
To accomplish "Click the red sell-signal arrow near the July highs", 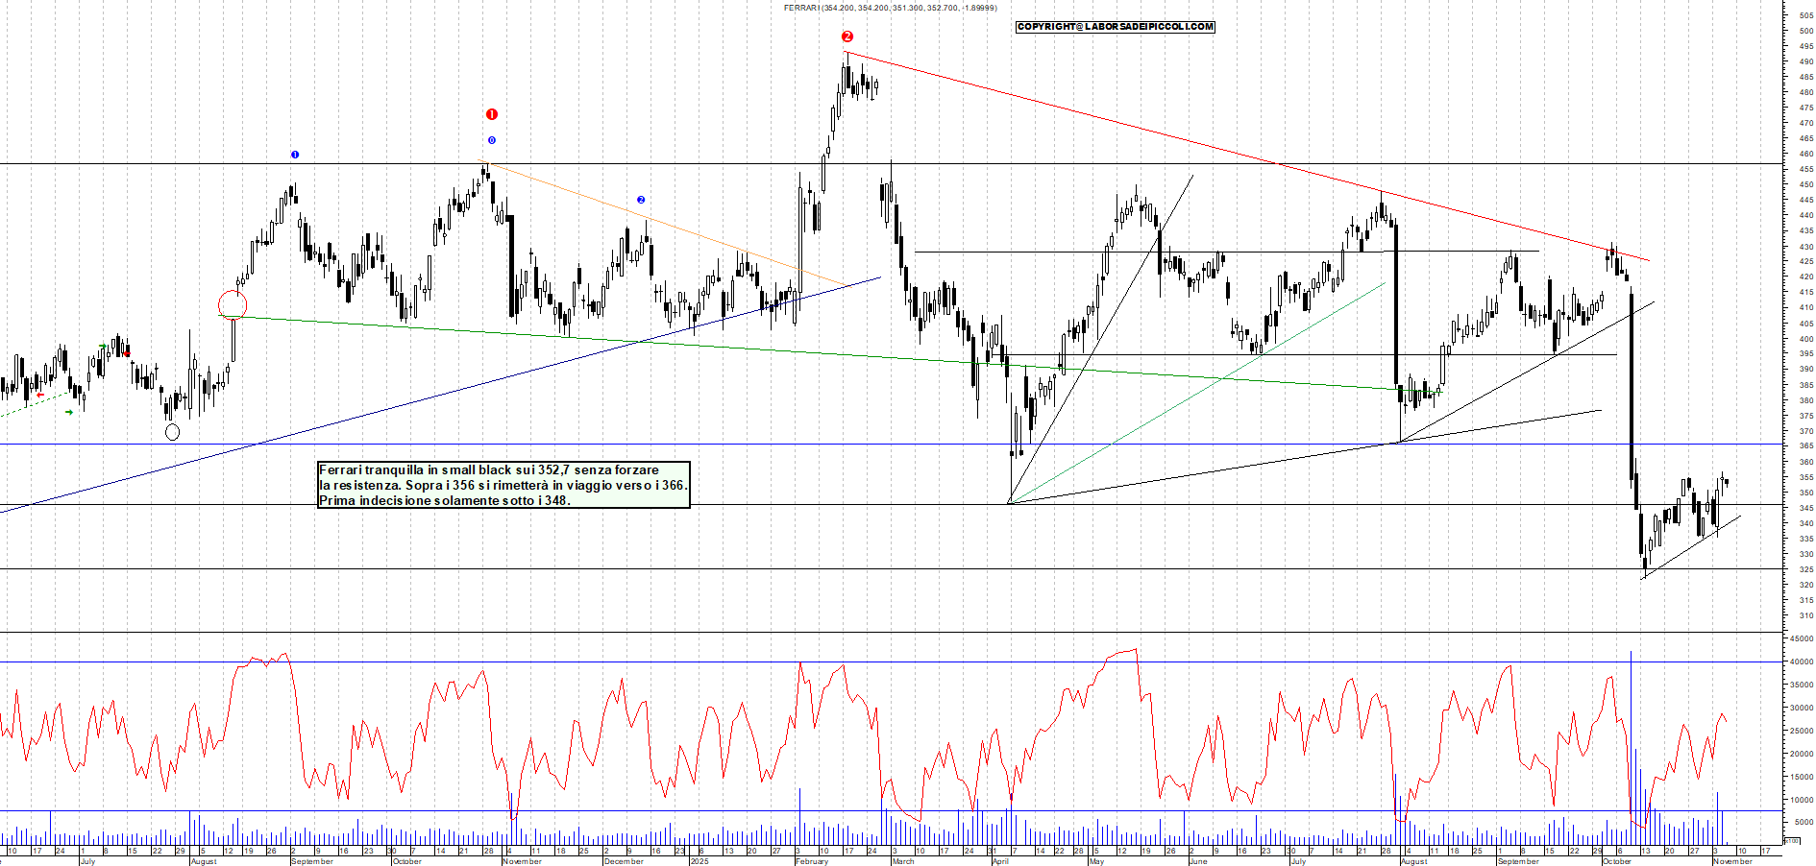I will click(x=127, y=353).
